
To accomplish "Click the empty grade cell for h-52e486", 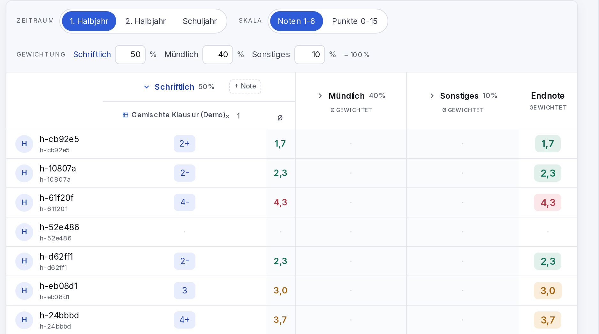I will click(x=185, y=232).
